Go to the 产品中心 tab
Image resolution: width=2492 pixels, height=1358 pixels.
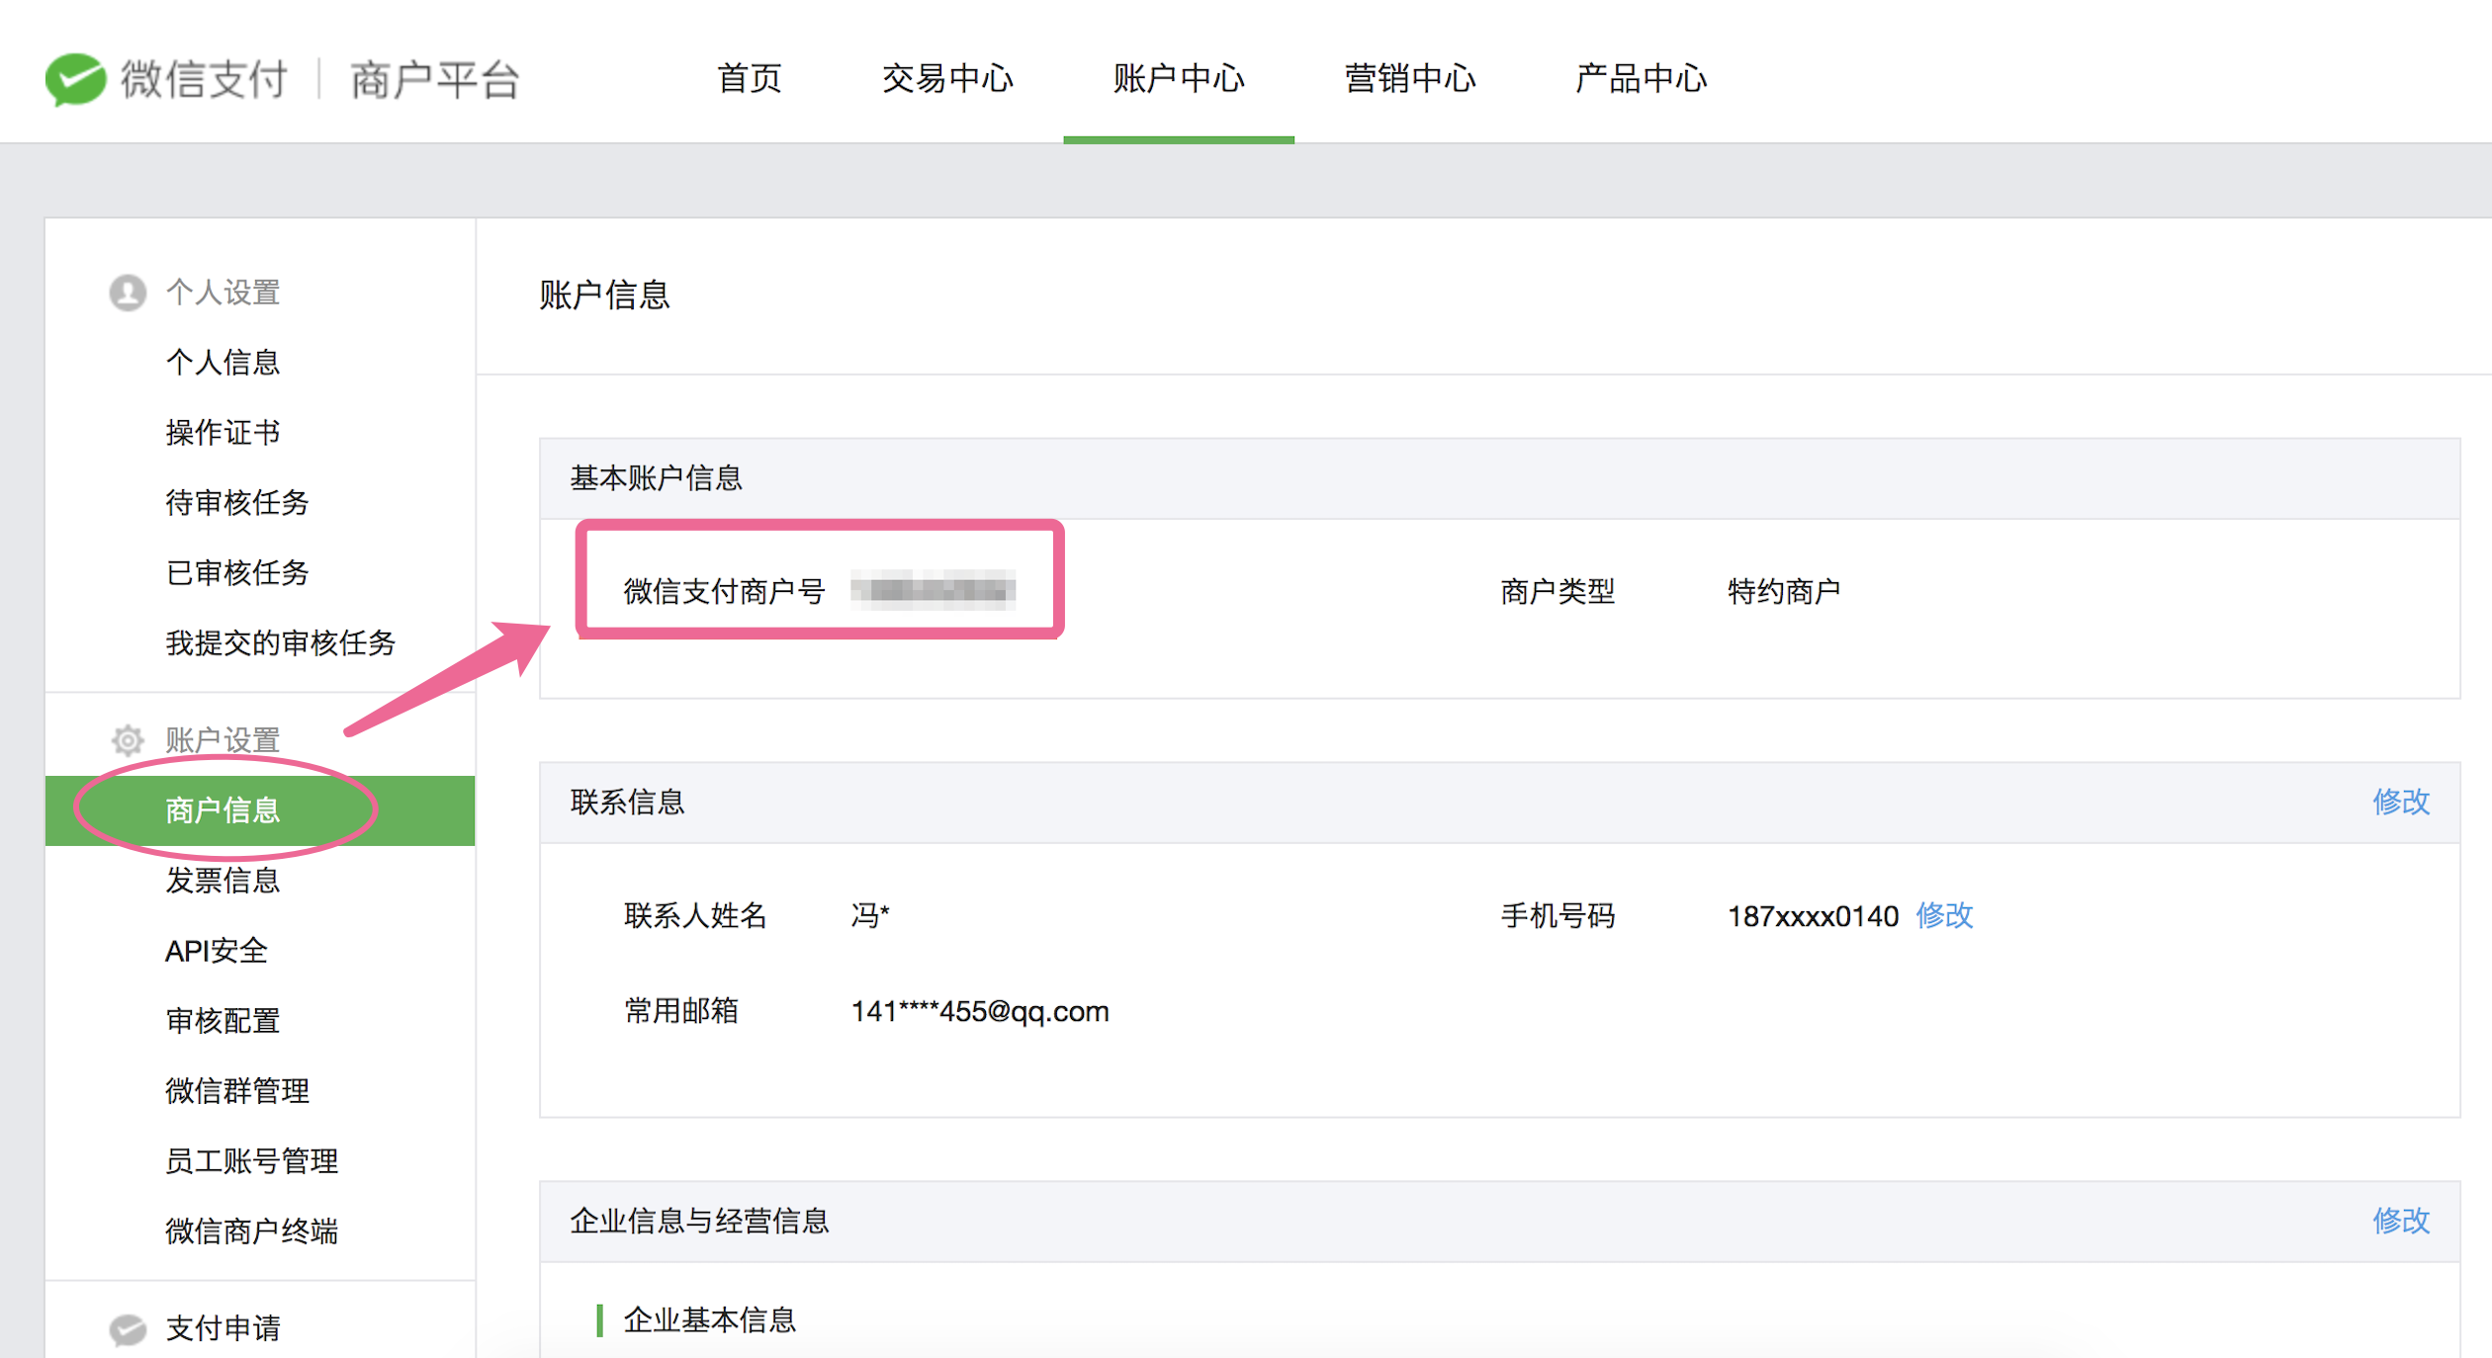pos(1641,78)
